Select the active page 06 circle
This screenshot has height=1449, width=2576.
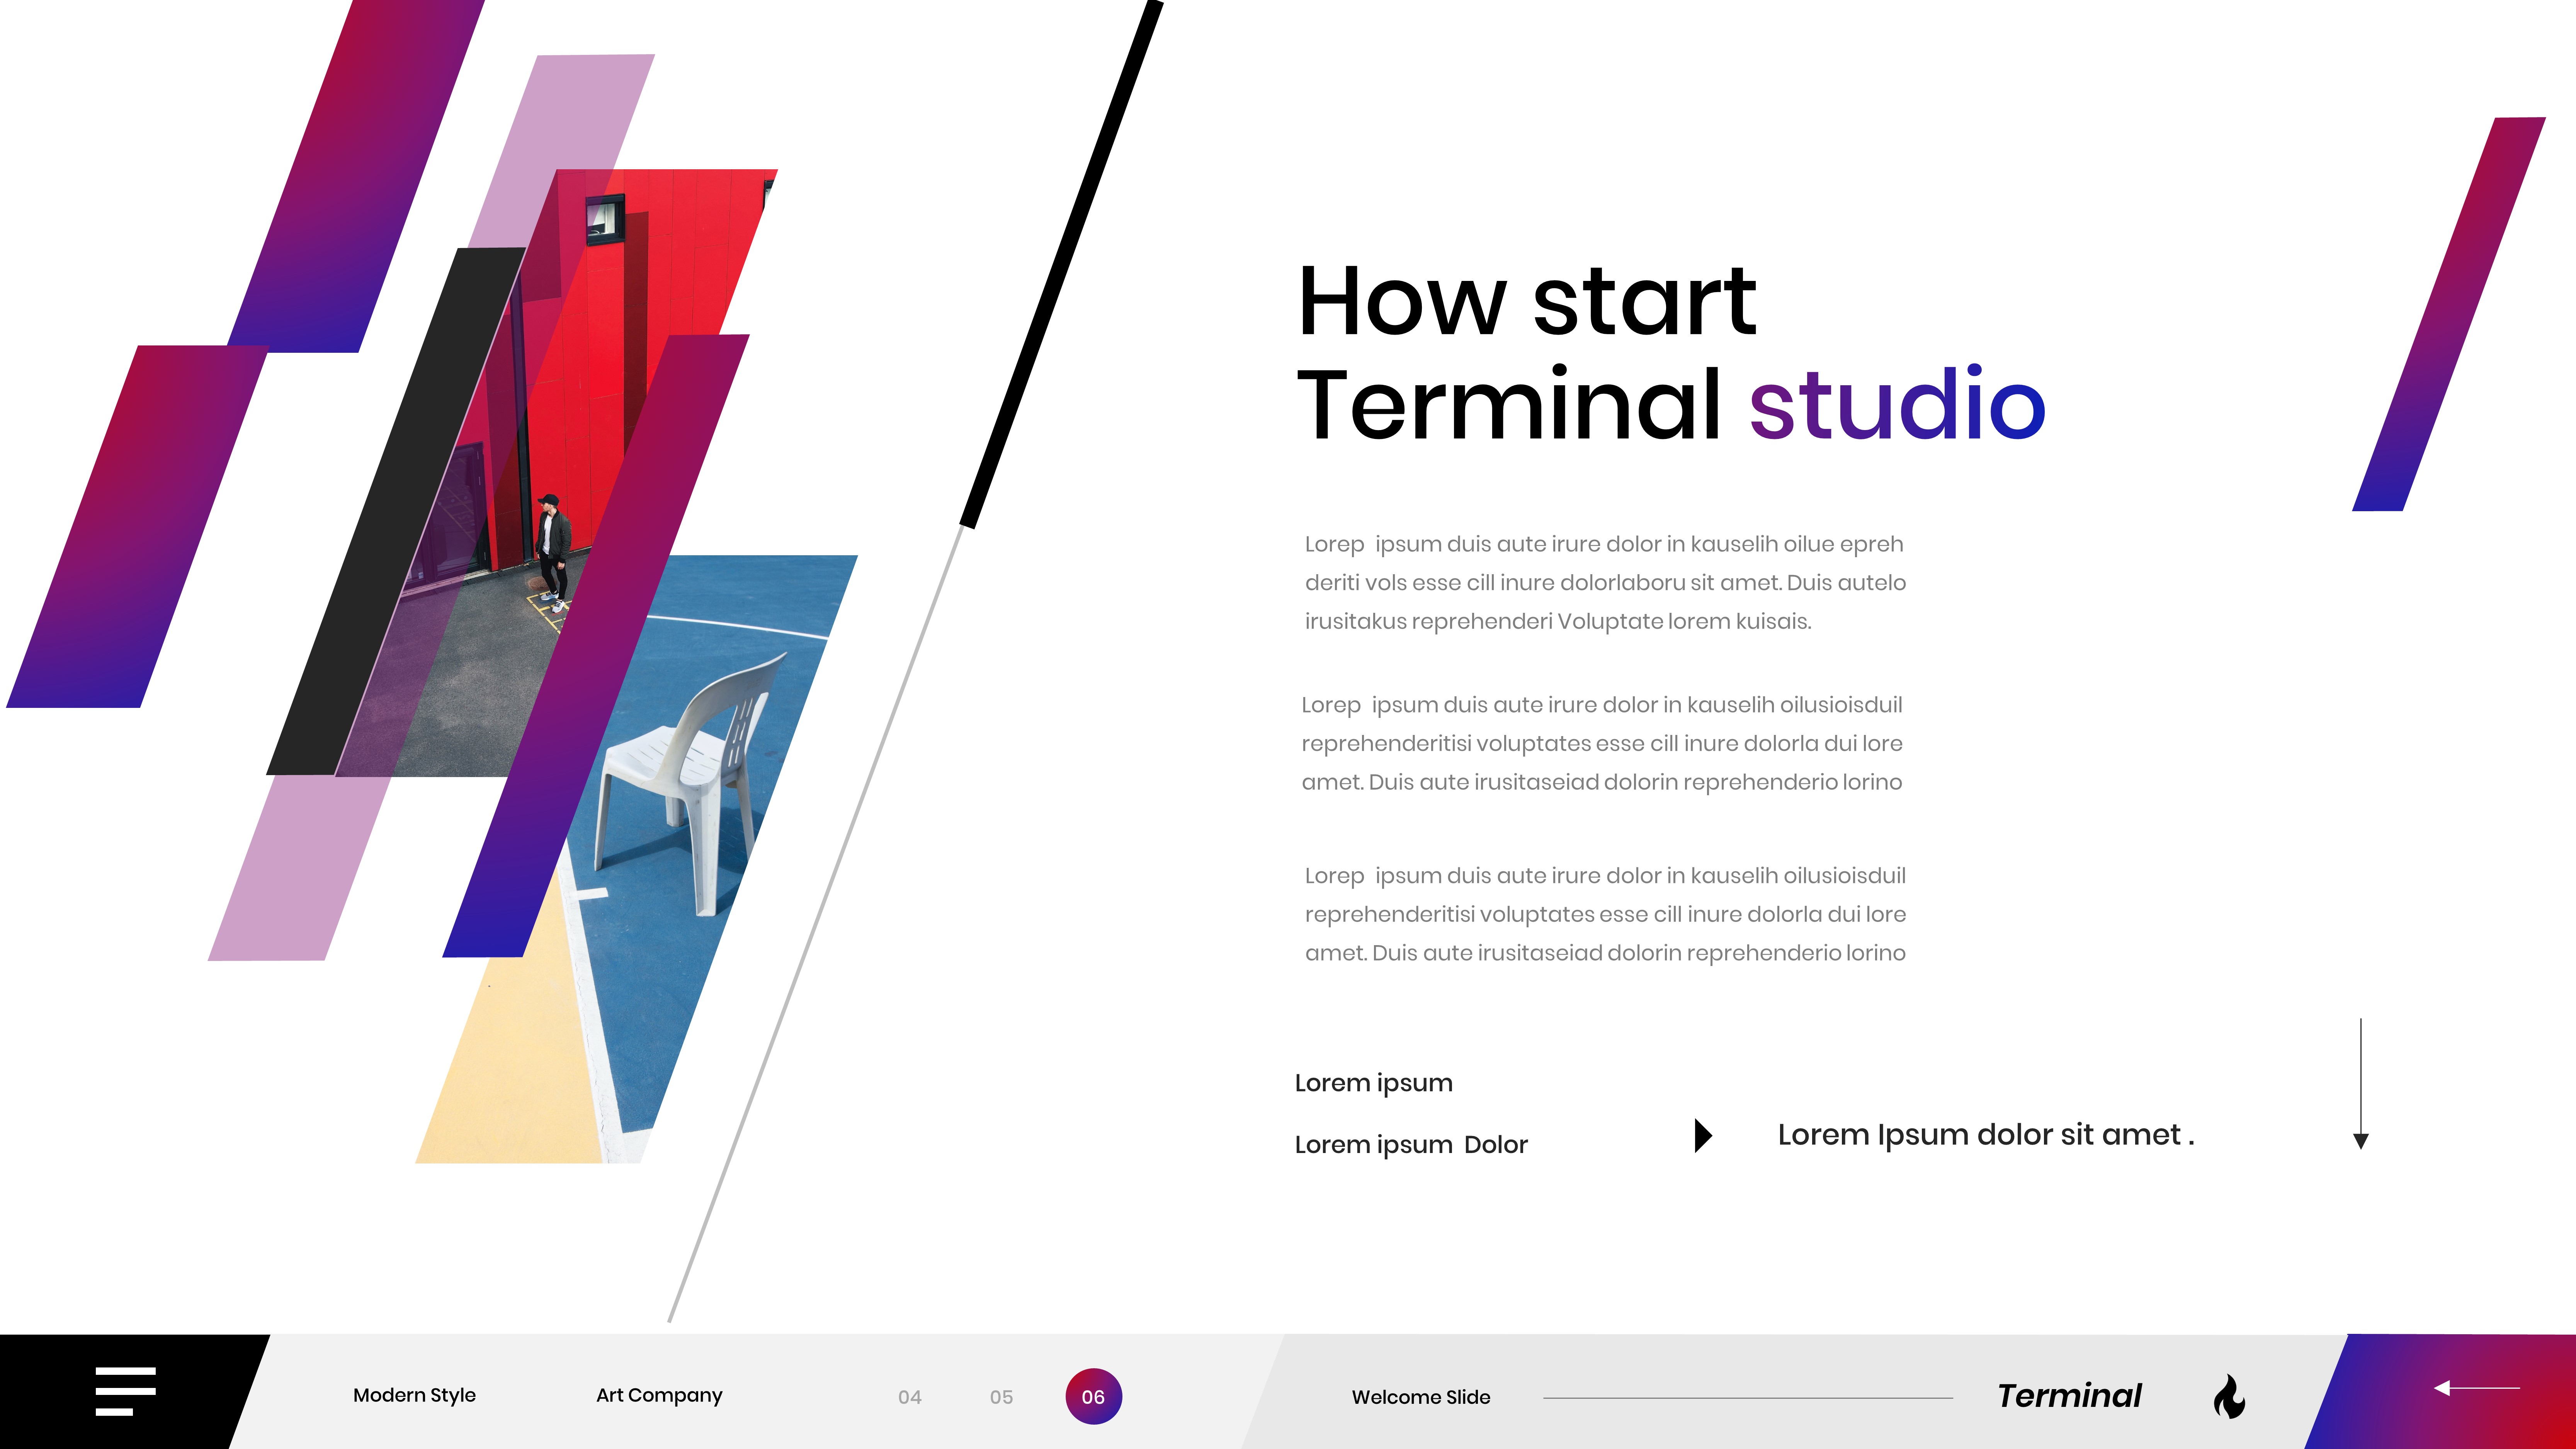1093,1396
